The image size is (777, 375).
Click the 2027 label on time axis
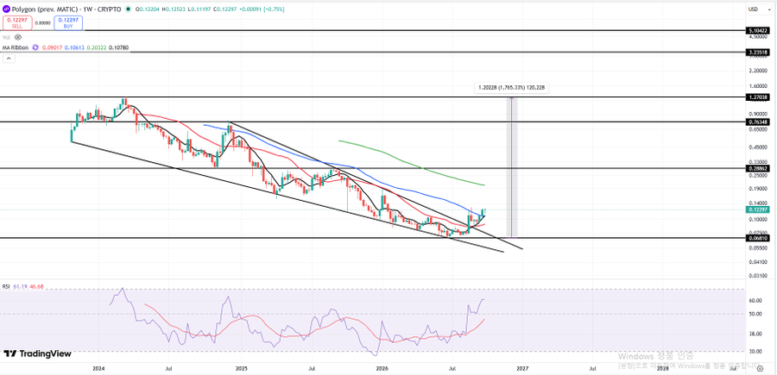(x=521, y=369)
